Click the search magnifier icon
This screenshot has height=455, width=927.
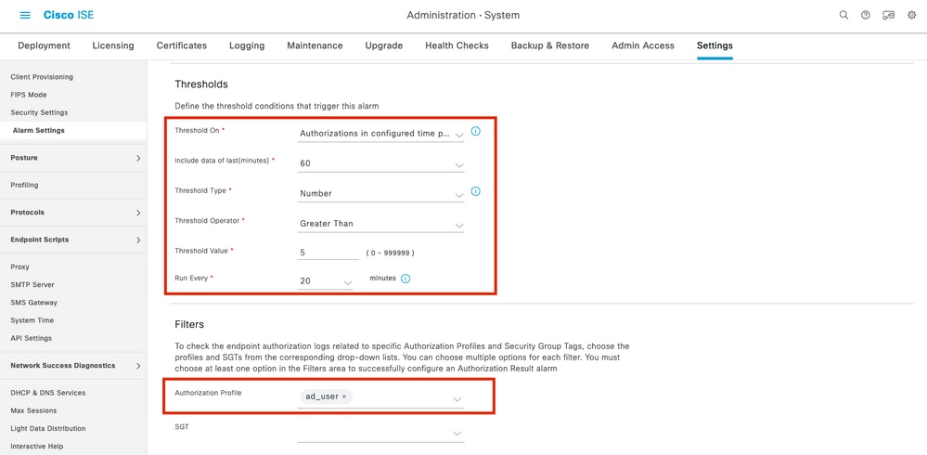point(843,16)
